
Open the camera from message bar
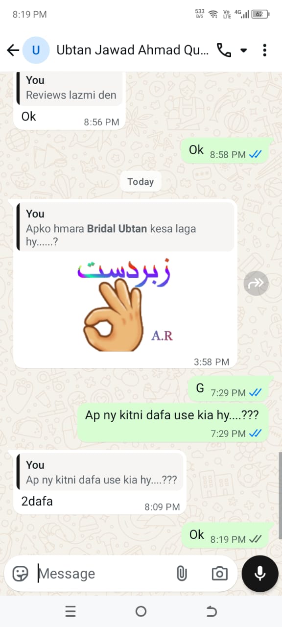(219, 574)
